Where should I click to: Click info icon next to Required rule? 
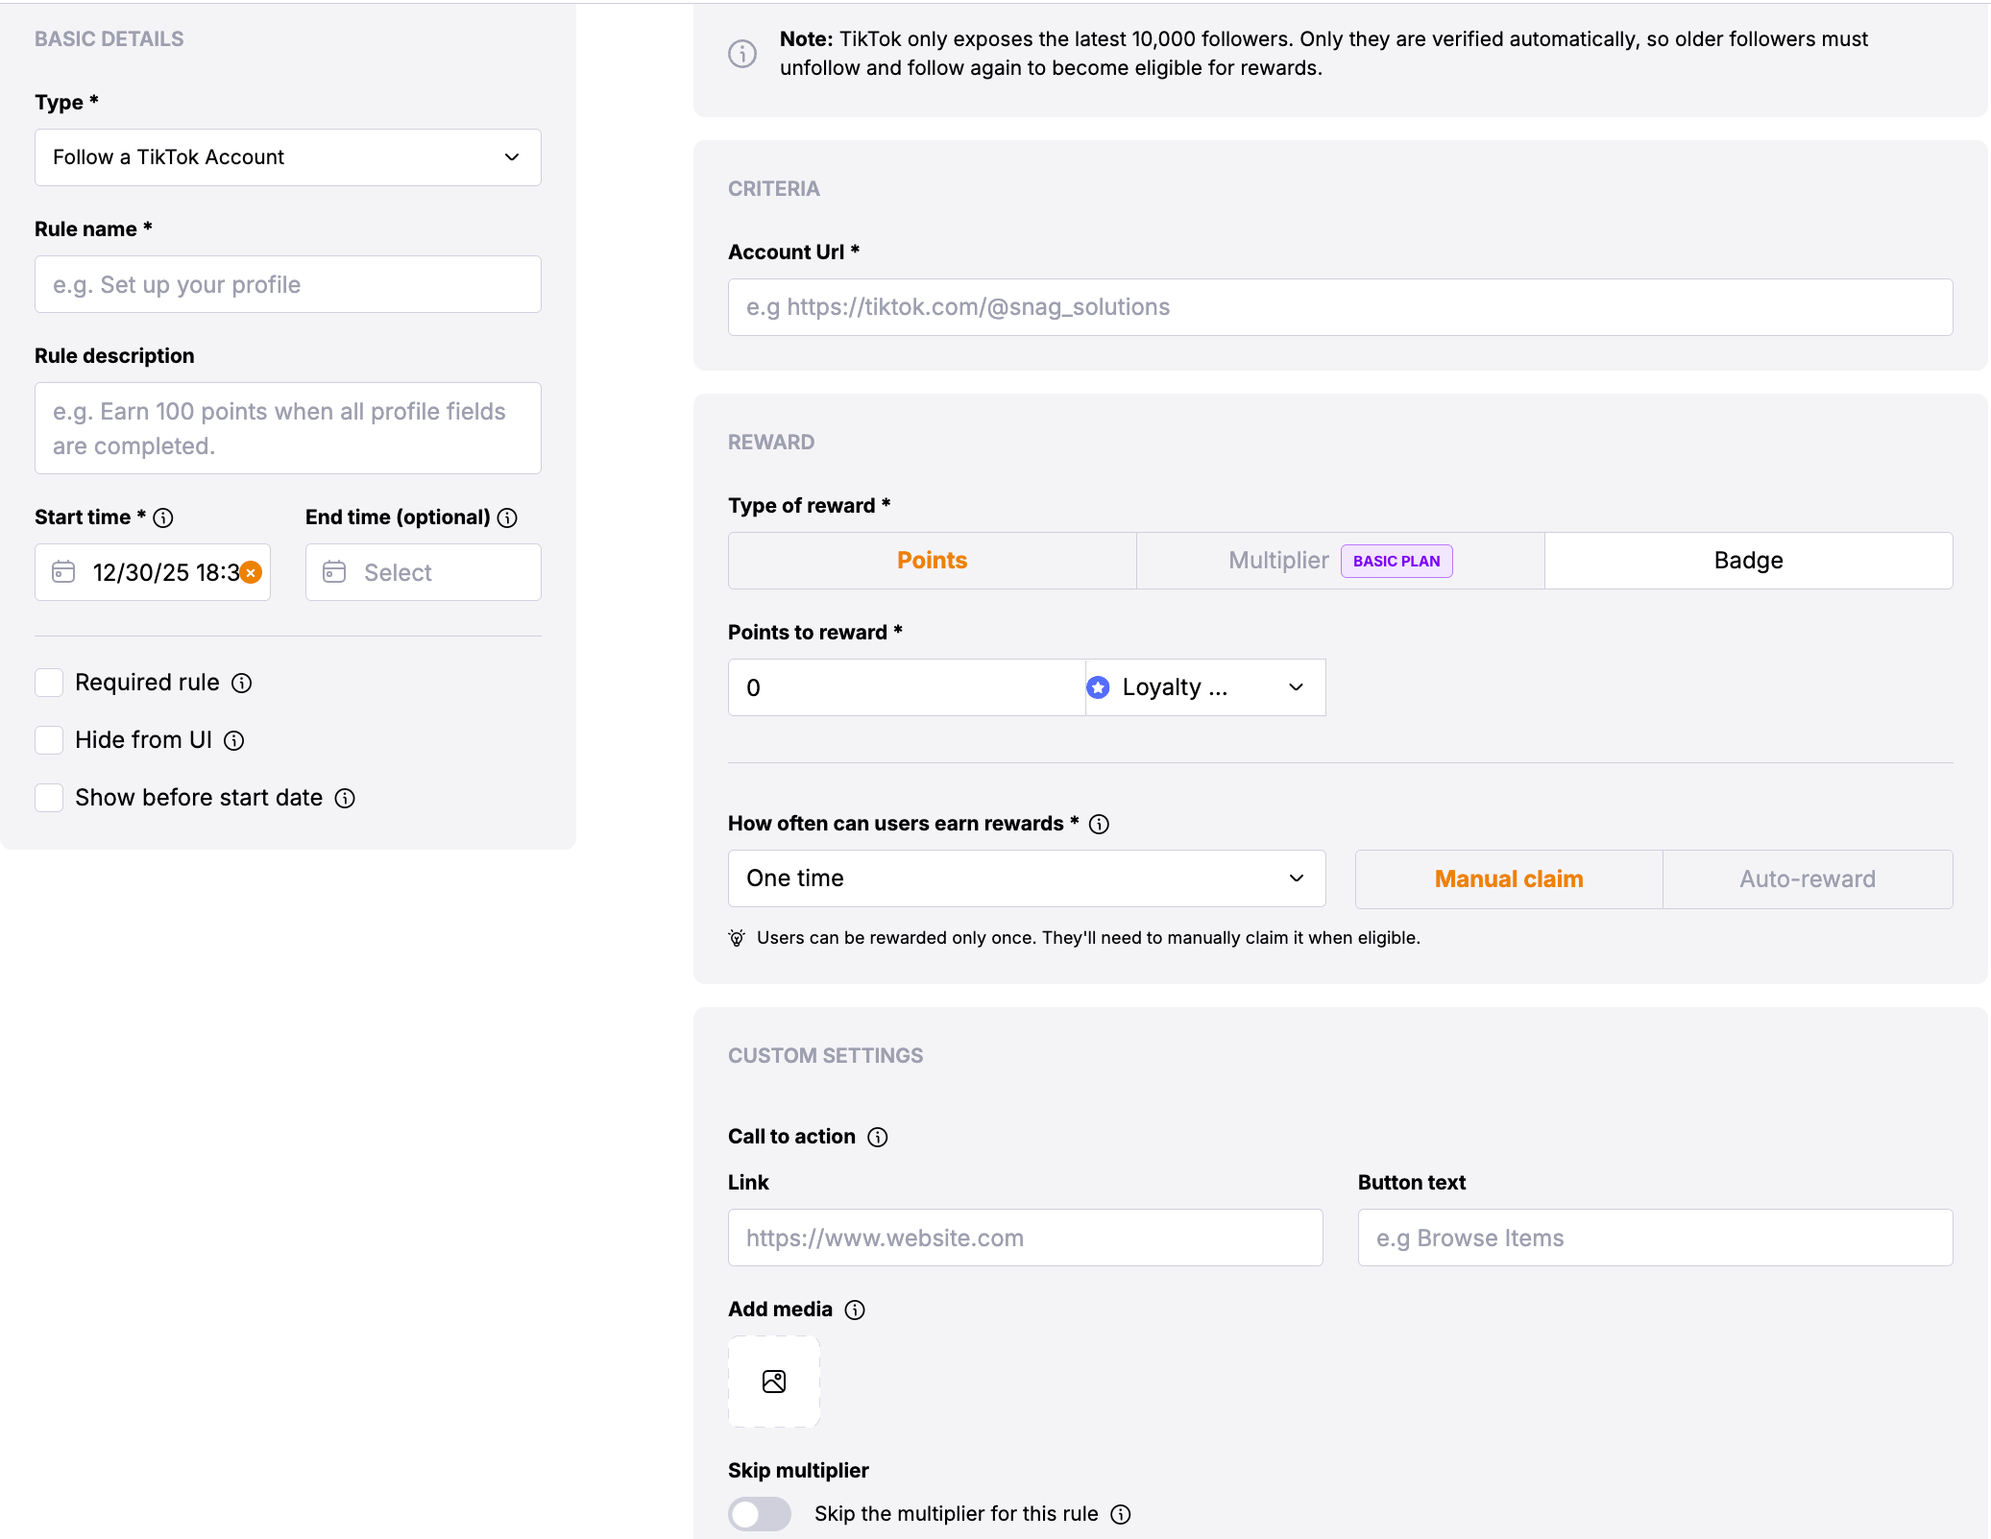pos(242,683)
